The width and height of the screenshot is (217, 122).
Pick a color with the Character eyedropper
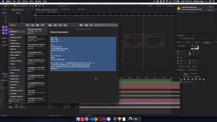click(192, 46)
